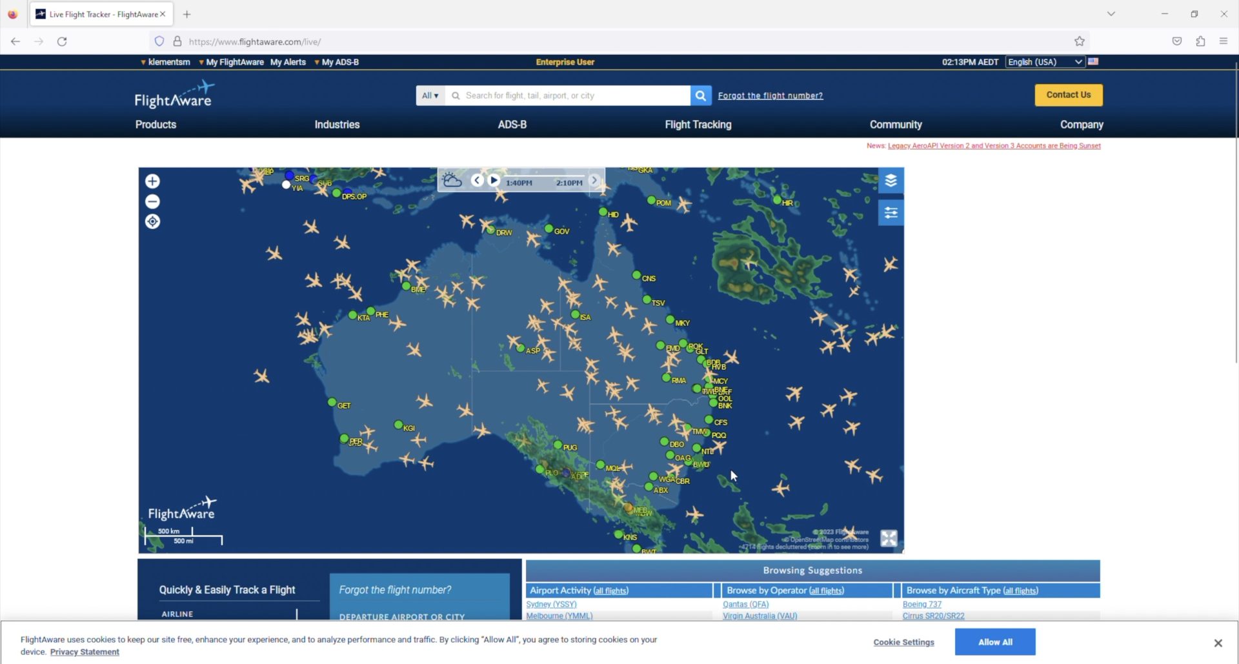
Task: Open the map filters settings icon
Action: pos(891,212)
